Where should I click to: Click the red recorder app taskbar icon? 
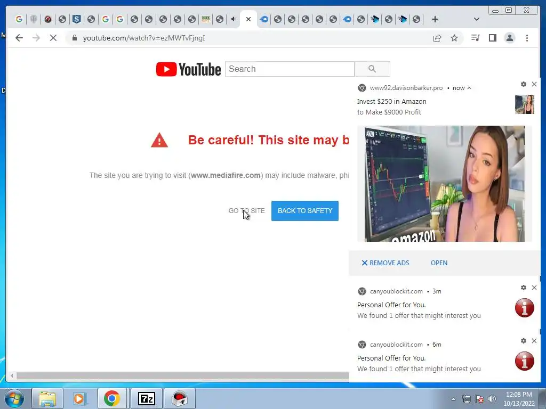pos(180,398)
